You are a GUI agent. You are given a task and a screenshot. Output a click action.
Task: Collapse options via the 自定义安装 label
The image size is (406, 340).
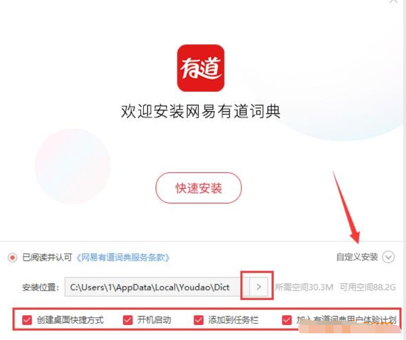pos(357,257)
